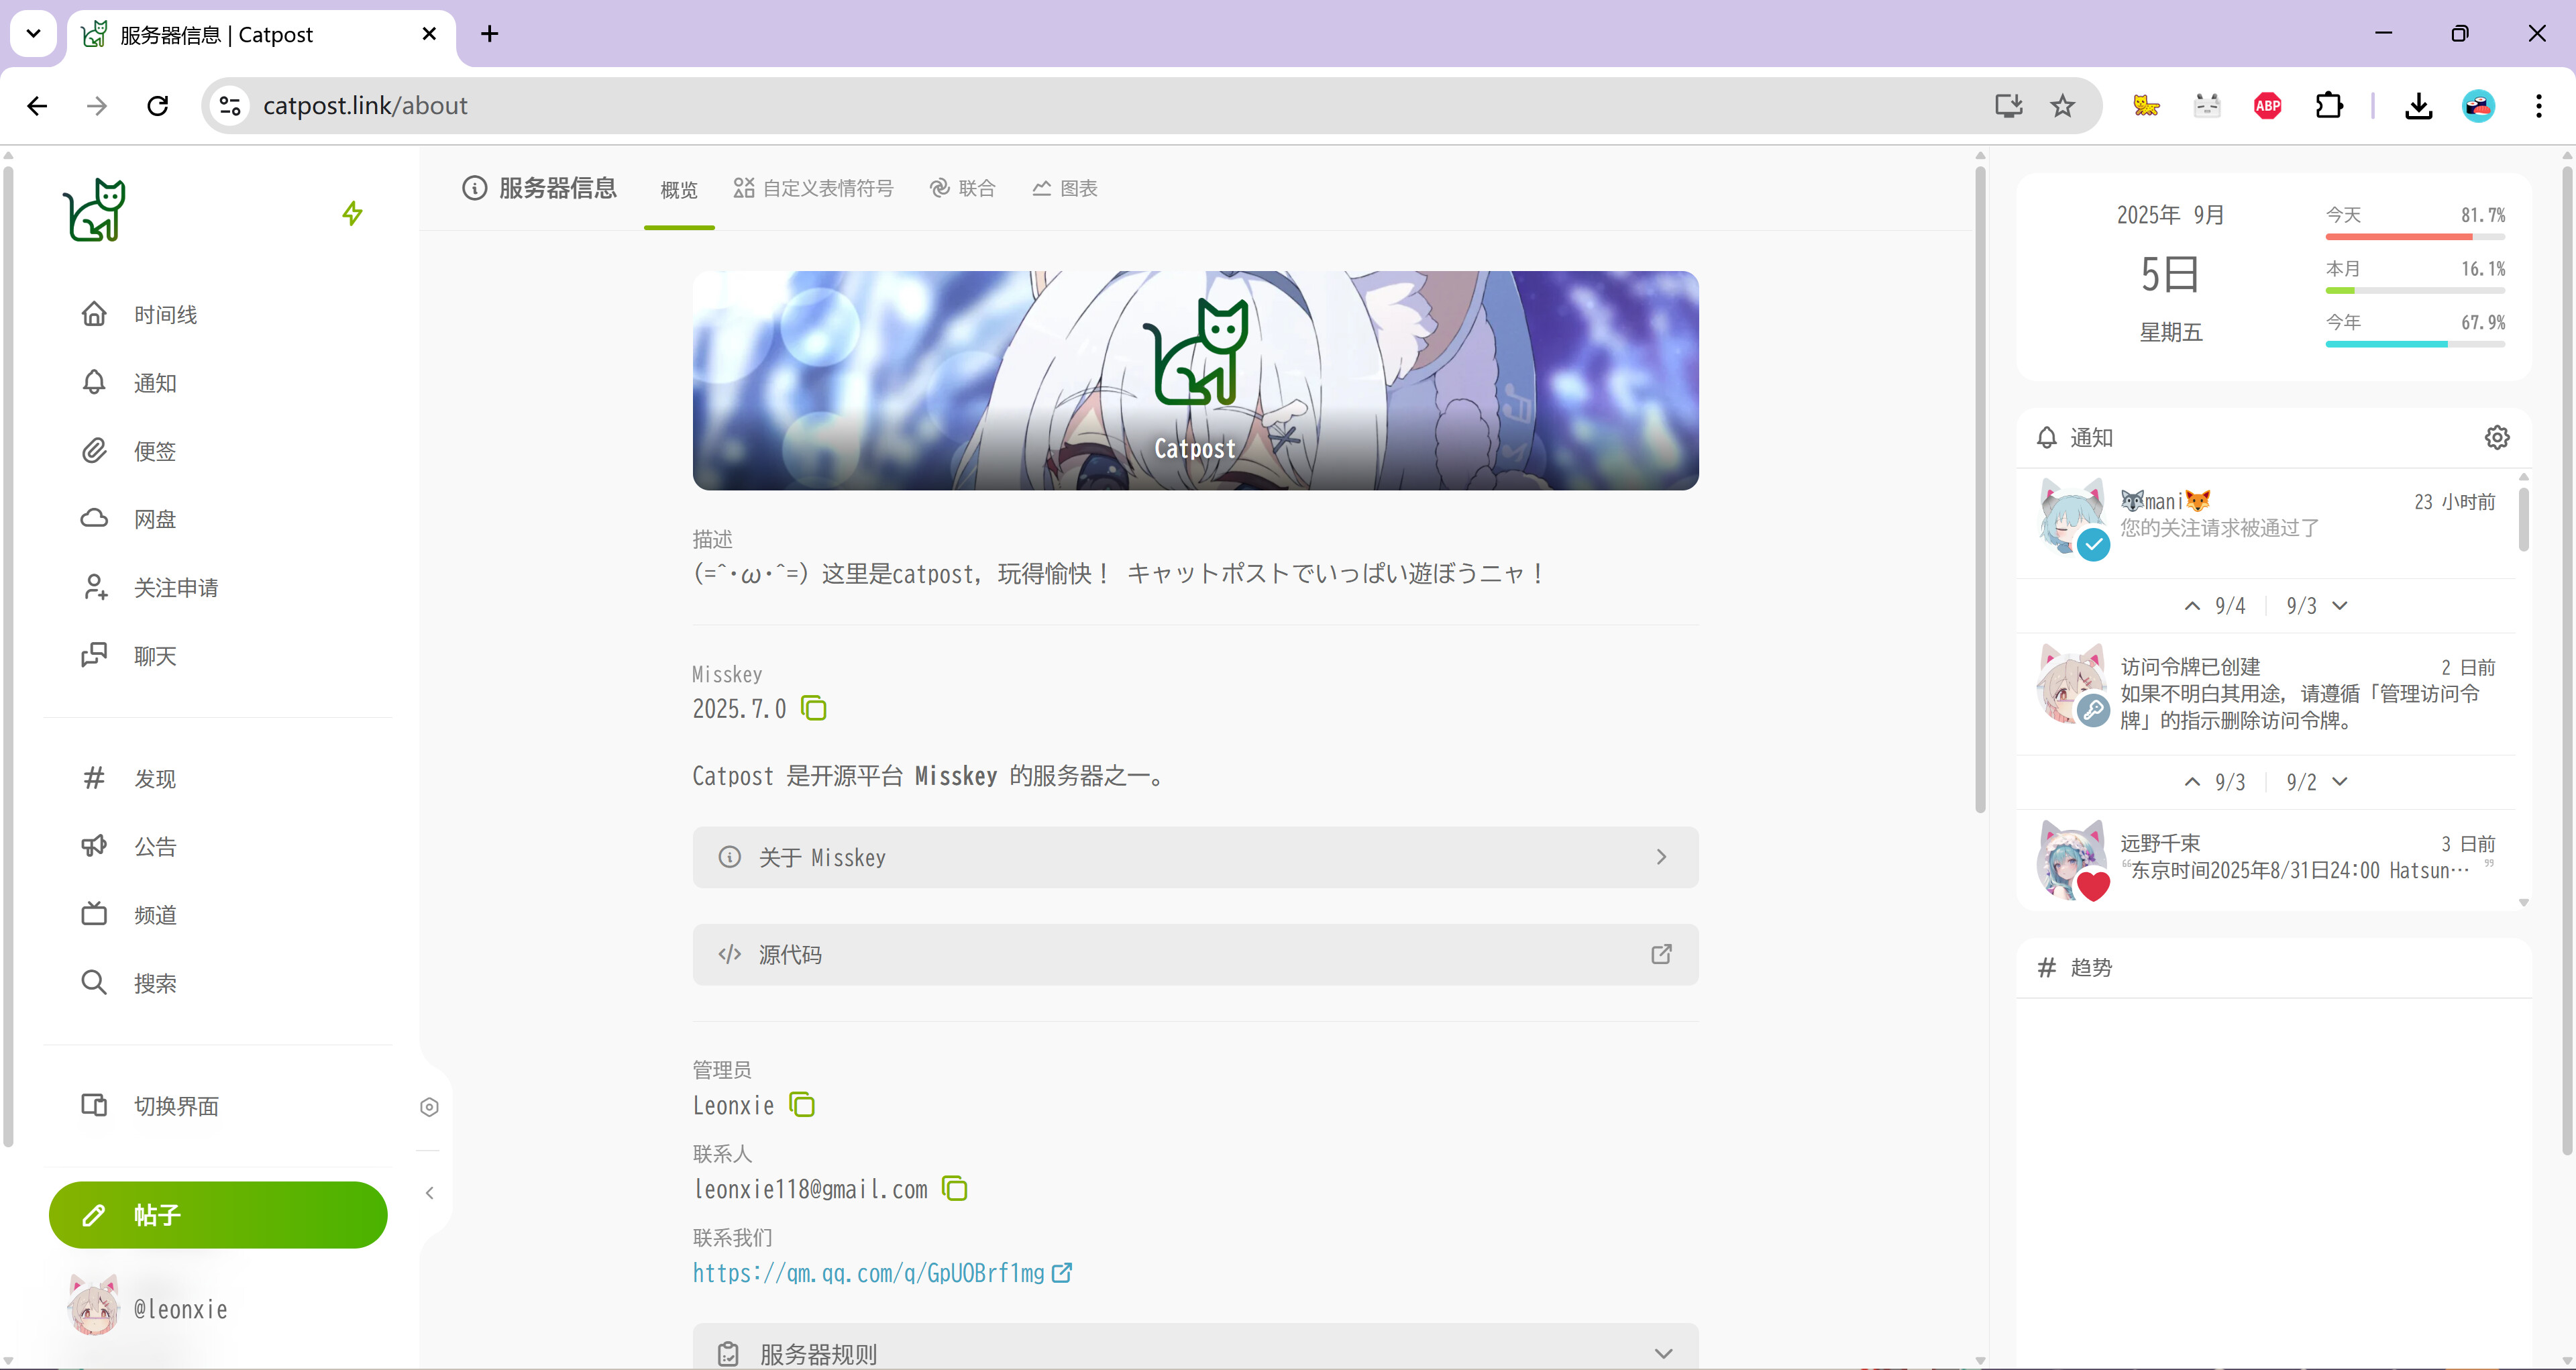
Task: Jump to 9/3 notifications with down chevron
Action: click(2339, 606)
